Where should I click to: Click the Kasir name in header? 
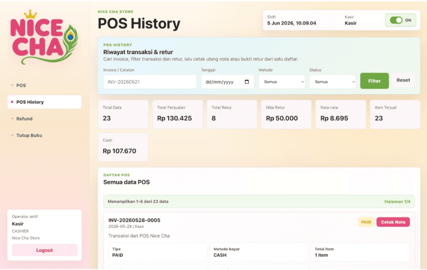click(x=350, y=23)
